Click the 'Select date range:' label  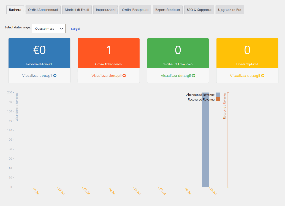pyautogui.click(x=18, y=27)
